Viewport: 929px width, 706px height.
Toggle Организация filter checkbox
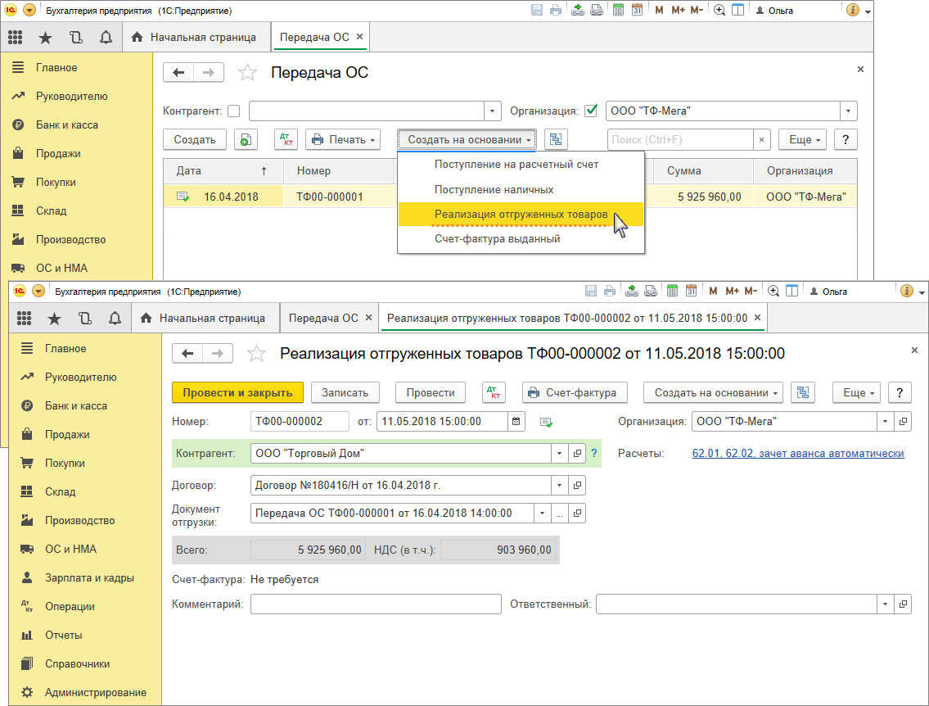click(591, 111)
